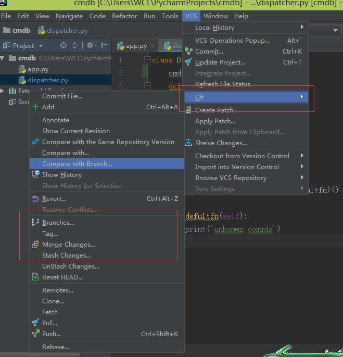Click the Show History icon
Image resolution: width=343 pixels, height=357 pixels.
[x=35, y=174]
